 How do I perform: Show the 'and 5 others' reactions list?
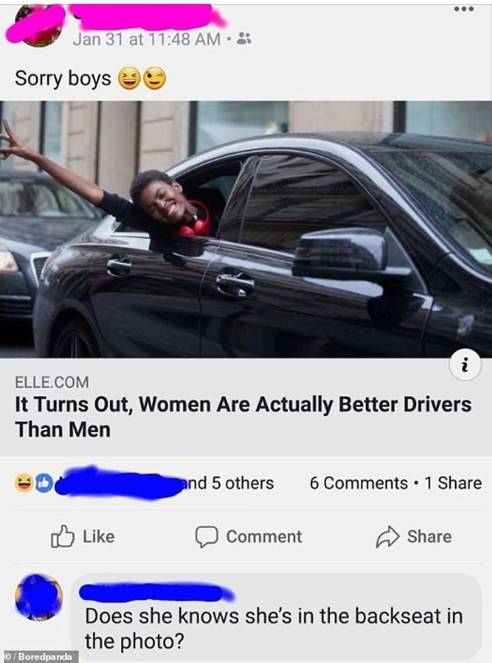tap(227, 483)
